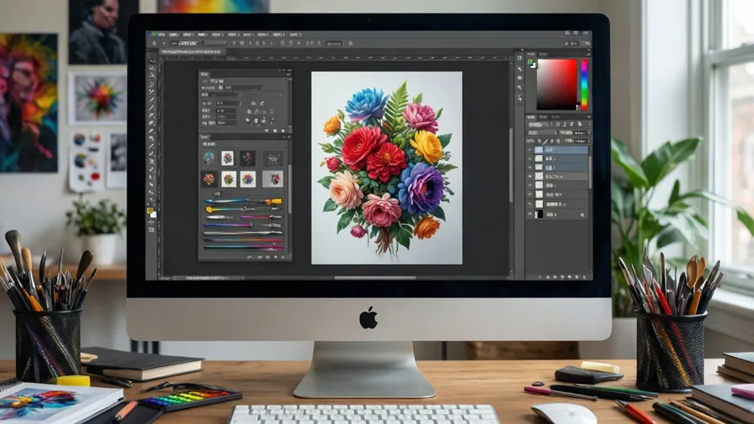Image resolution: width=754 pixels, height=424 pixels.
Task: Click the scrollbar of the brush presets panel
Action: (x=290, y=189)
